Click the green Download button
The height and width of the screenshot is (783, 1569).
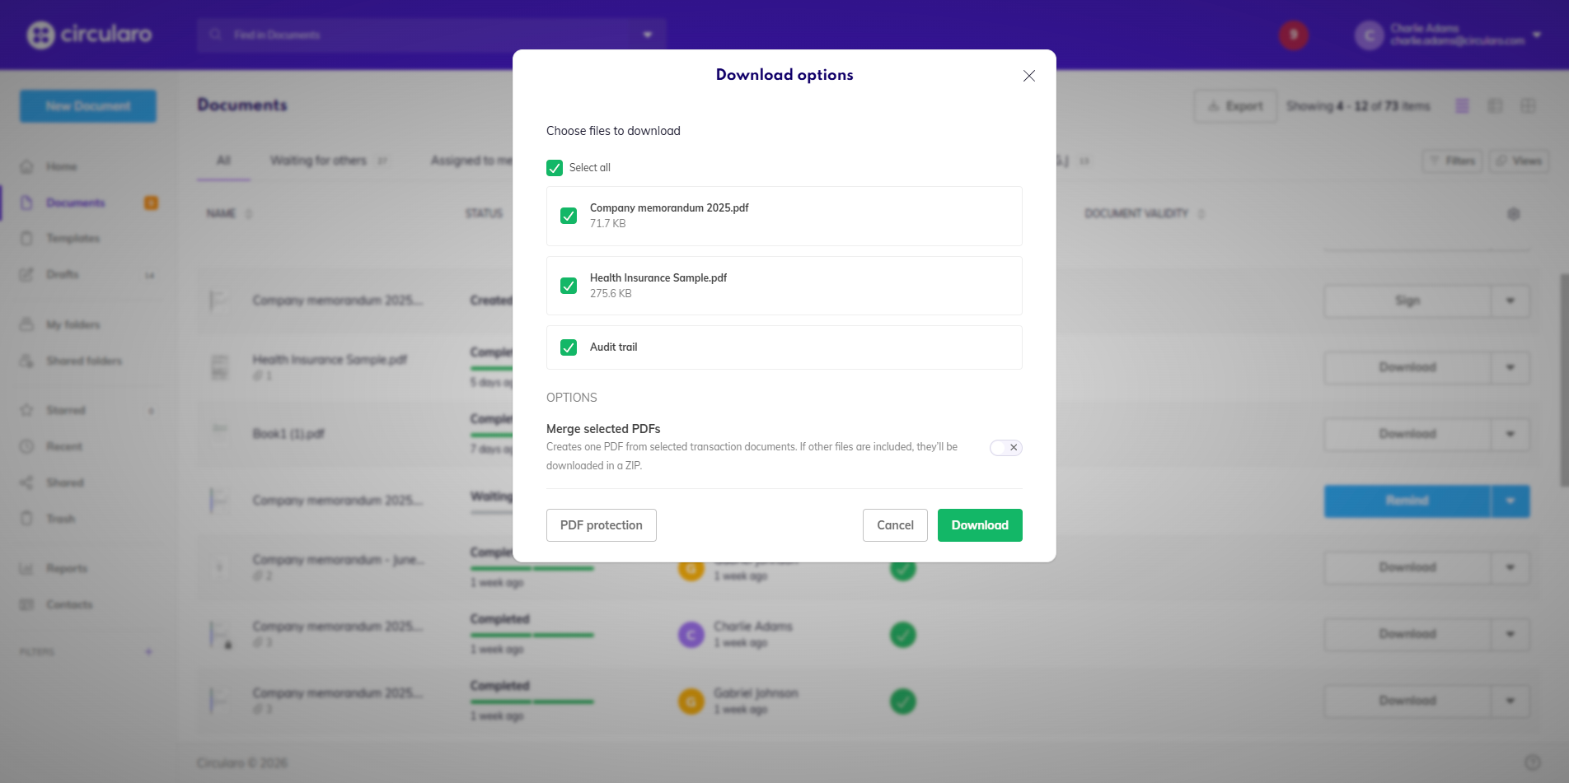tap(979, 525)
